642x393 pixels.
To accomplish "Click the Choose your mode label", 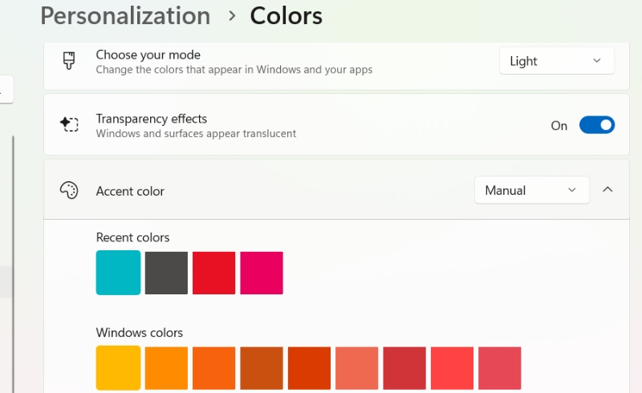I will point(148,55).
